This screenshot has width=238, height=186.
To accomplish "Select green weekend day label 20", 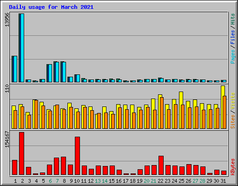I will click(146, 181).
